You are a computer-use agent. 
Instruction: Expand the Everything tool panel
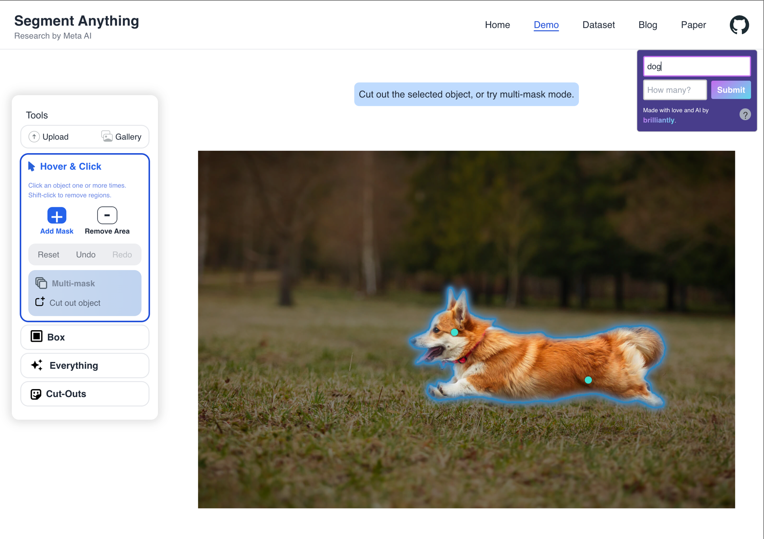tap(85, 365)
